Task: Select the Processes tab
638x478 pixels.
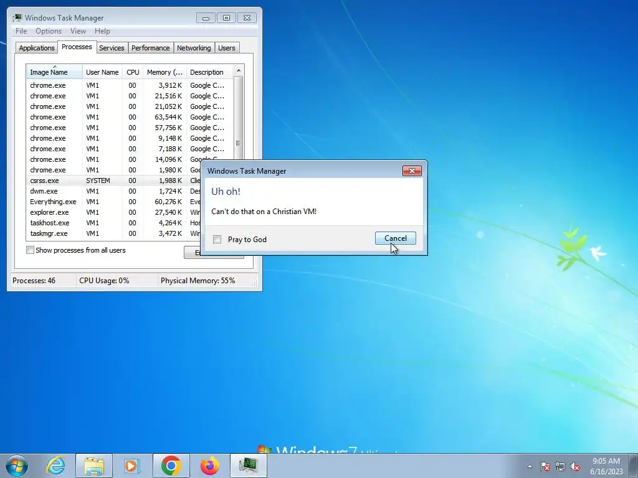Action: 77,47
